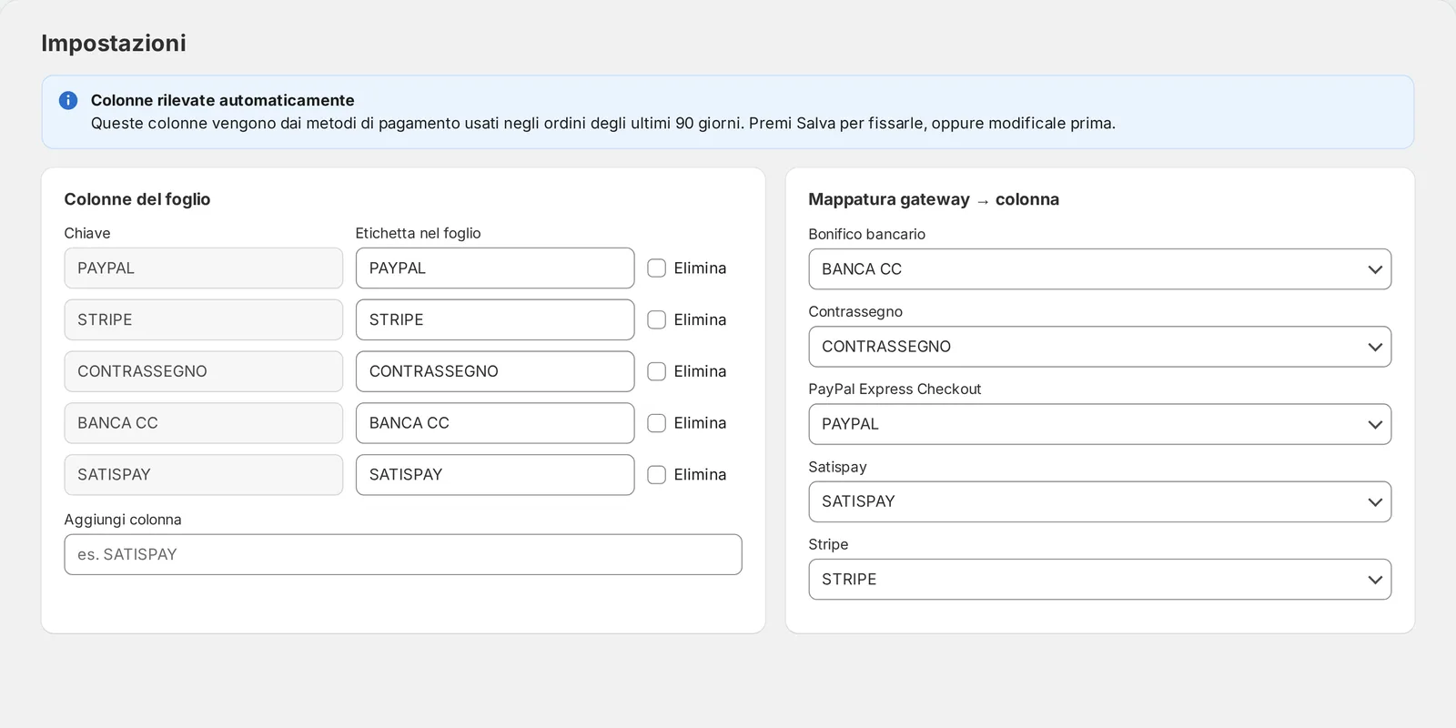The width and height of the screenshot is (1456, 728).
Task: Click the banner text about the last 90 days
Action: tap(603, 123)
